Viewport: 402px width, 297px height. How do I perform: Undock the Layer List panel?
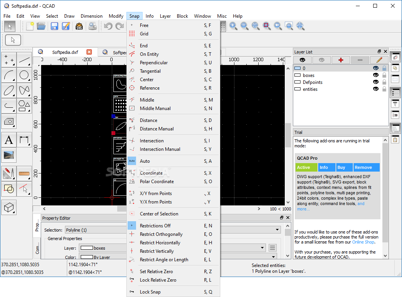379,51
